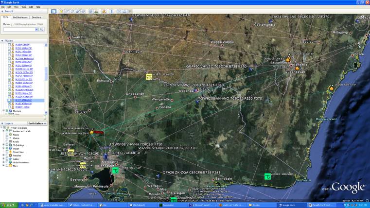The height and width of the screenshot is (208, 370).
Task: Click the Add Placemark pushpin icon
Action: [61, 11]
